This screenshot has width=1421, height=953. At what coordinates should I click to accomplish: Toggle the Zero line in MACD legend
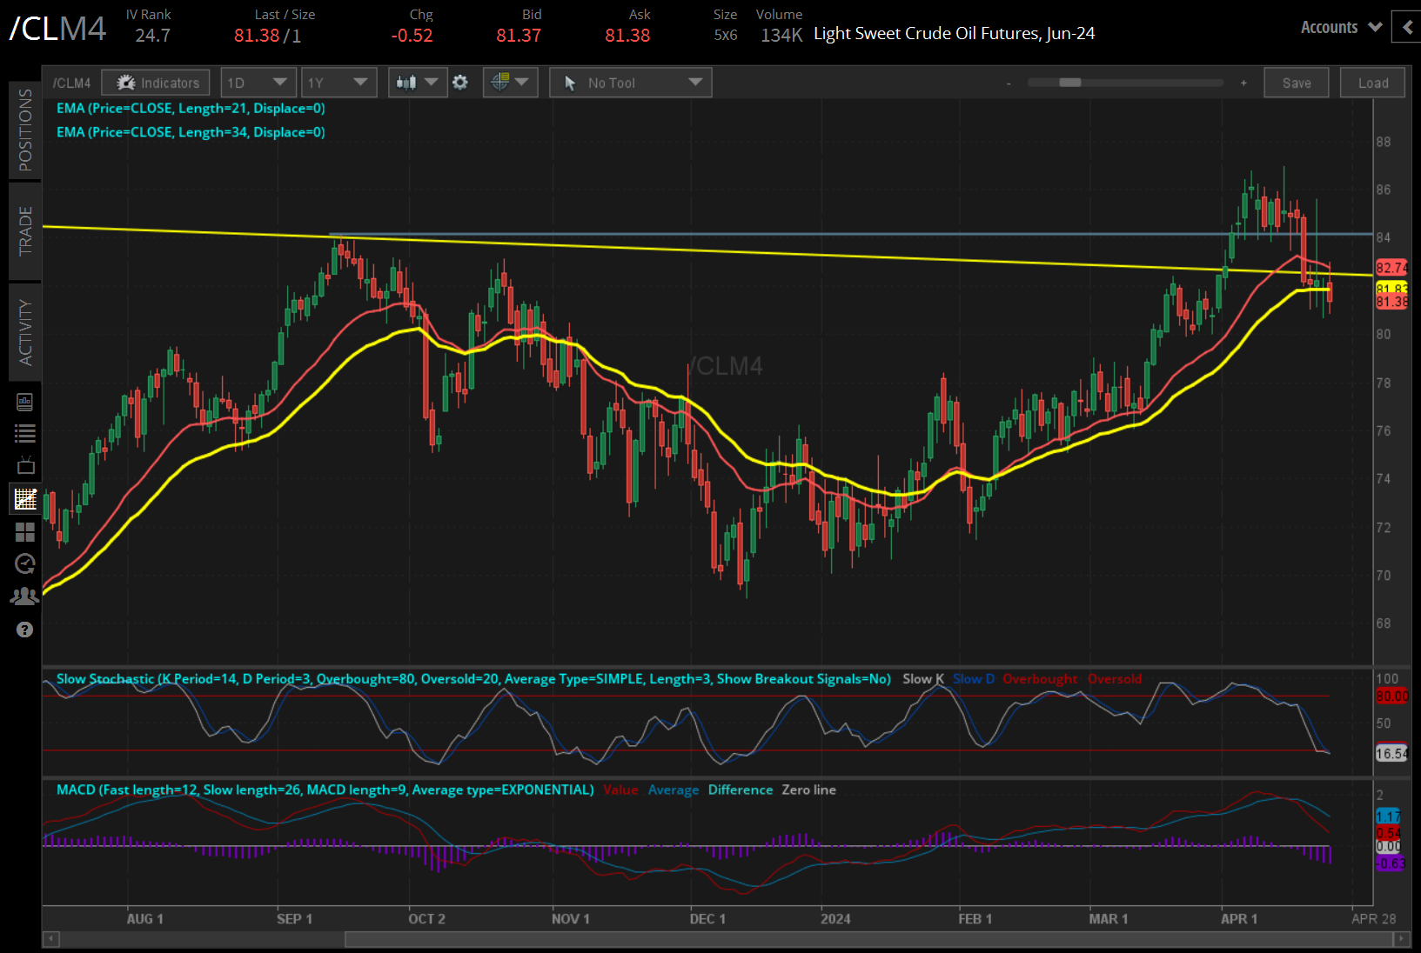pyautogui.click(x=808, y=790)
